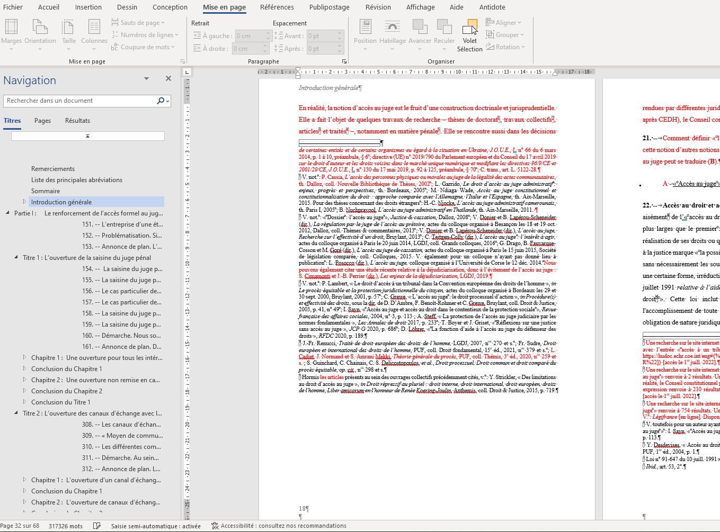Launch the Paragraphe settings dialog

point(344,62)
